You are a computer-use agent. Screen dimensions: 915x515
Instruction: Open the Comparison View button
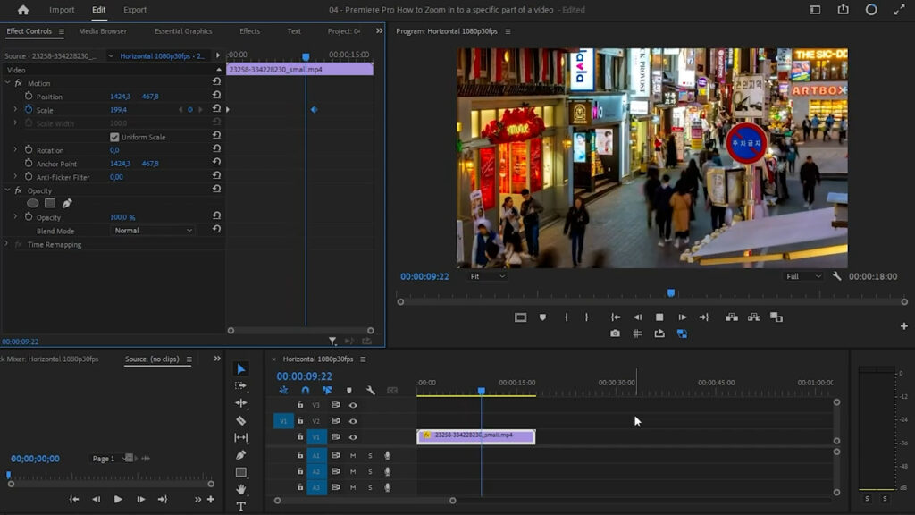click(x=776, y=317)
